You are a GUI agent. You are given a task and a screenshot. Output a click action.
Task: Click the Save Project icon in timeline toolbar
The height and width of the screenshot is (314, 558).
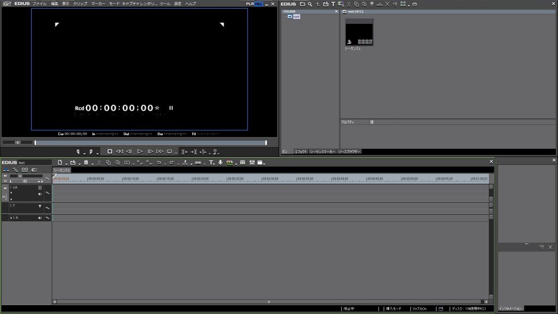[86, 162]
